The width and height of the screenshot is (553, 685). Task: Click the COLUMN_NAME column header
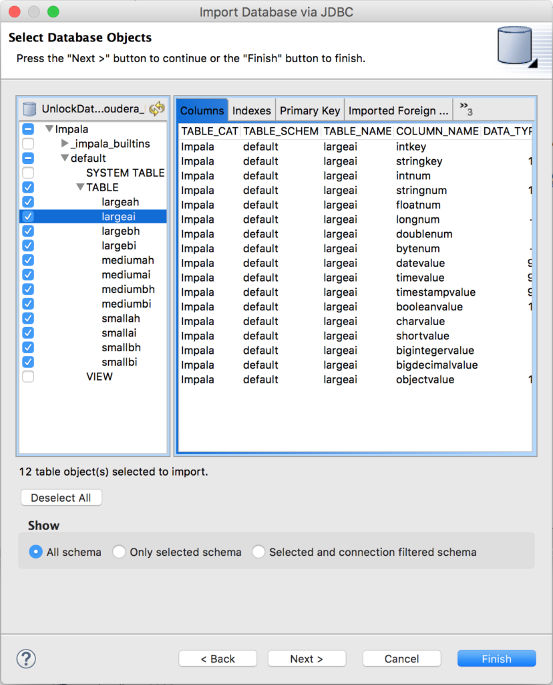437,131
